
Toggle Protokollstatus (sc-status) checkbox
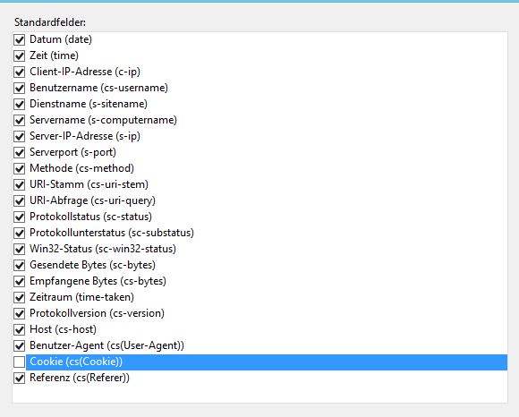19,217
